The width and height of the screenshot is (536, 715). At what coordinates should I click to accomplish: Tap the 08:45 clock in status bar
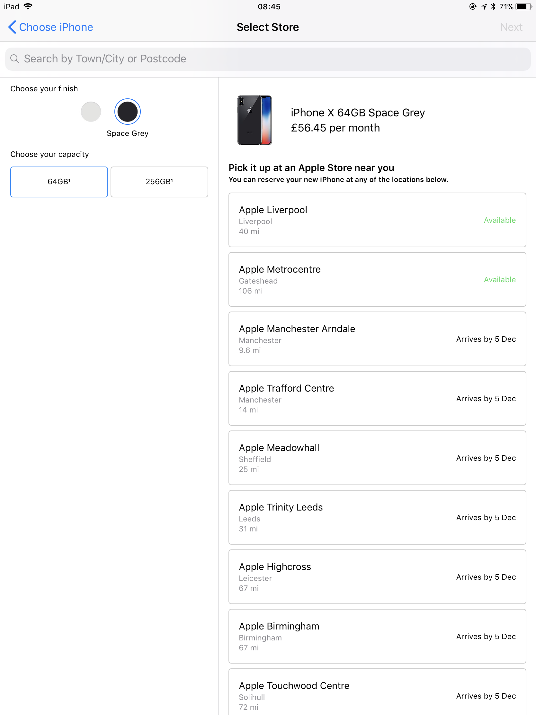[x=269, y=6]
